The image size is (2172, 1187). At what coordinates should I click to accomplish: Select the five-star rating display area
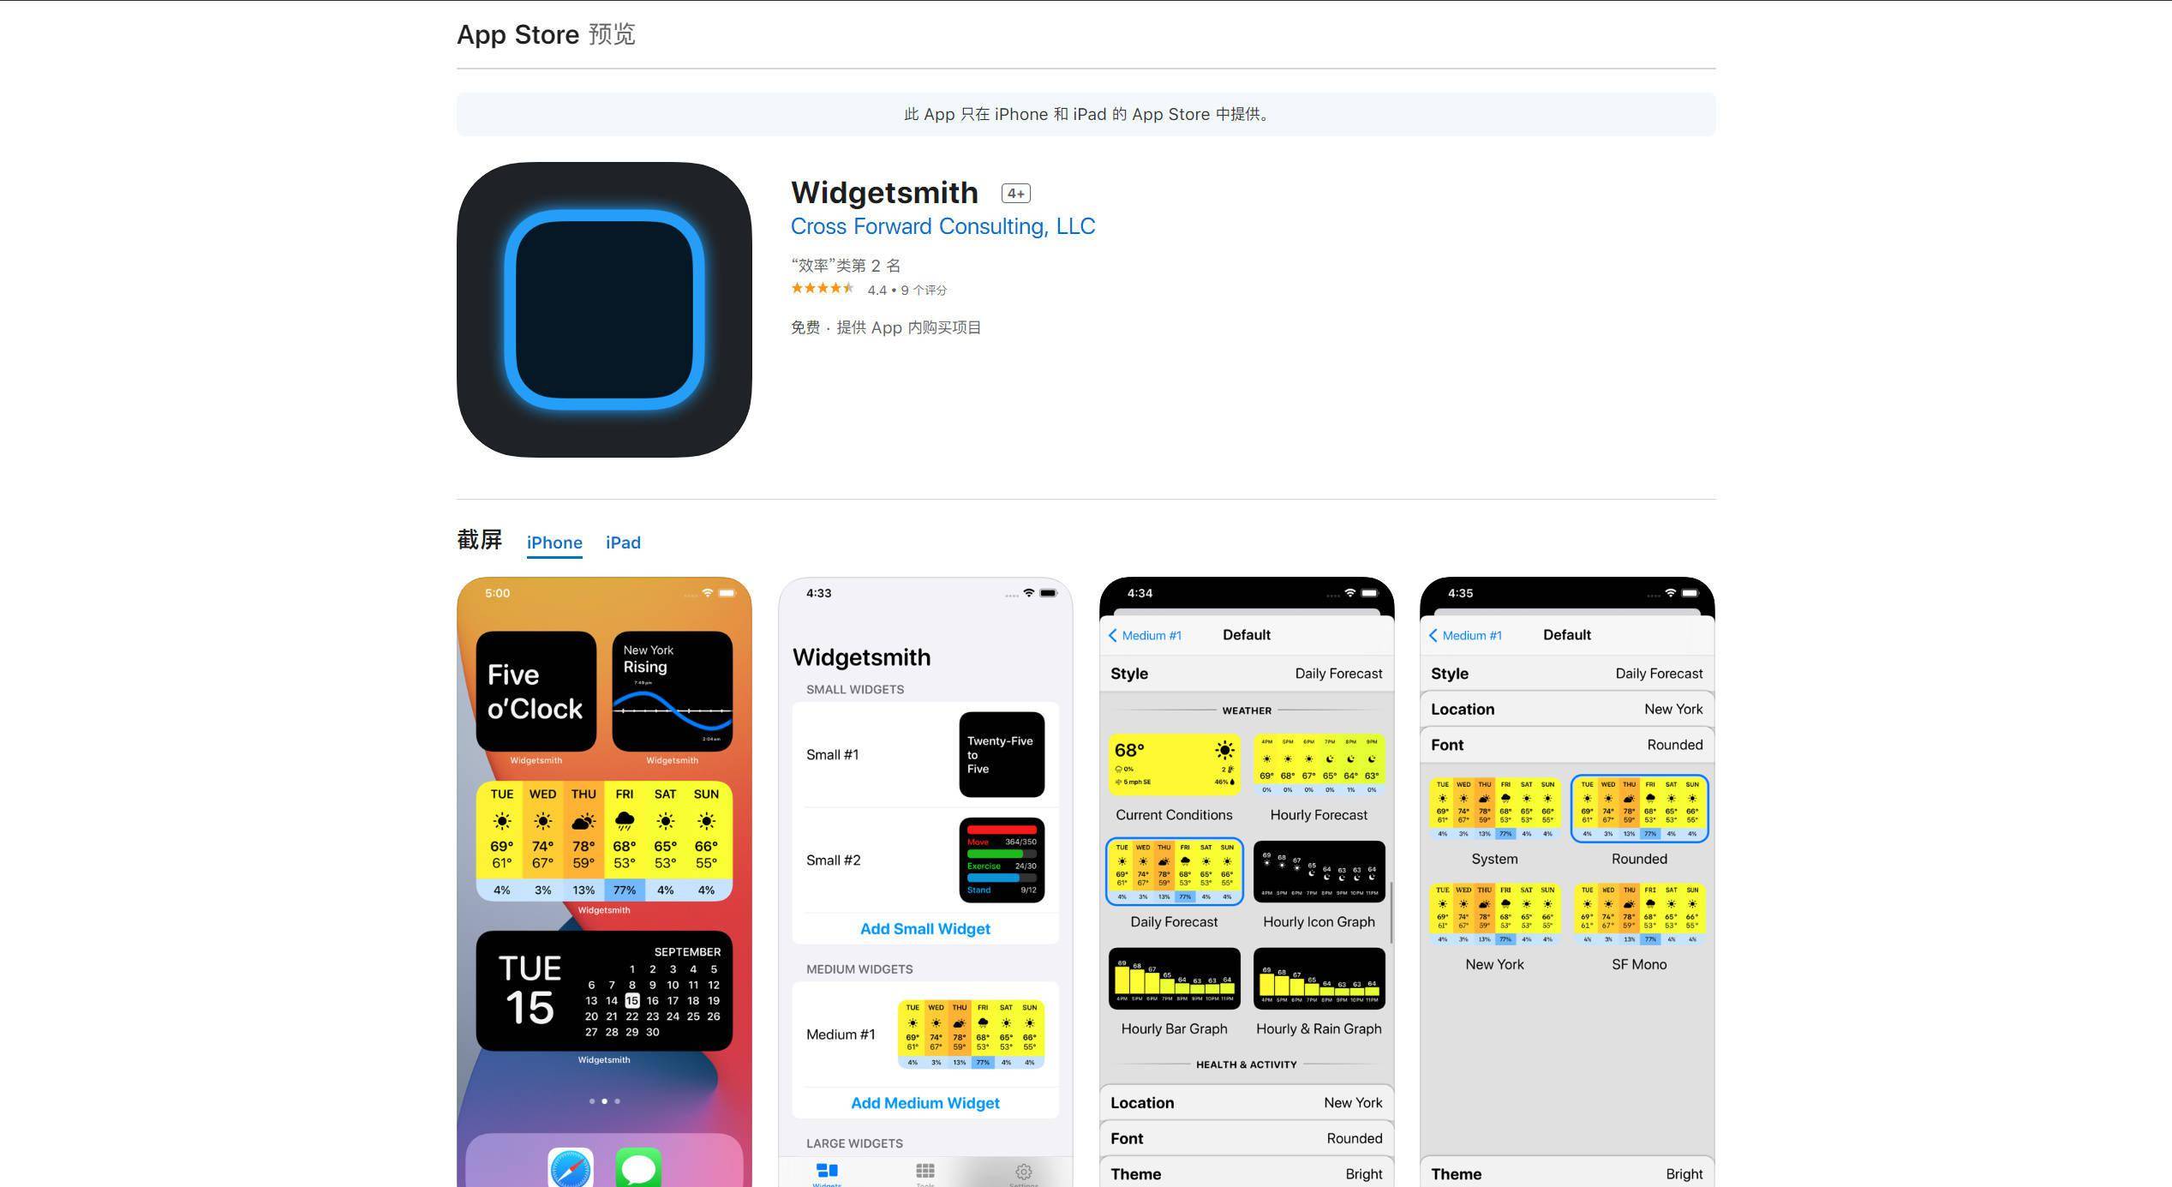(823, 290)
